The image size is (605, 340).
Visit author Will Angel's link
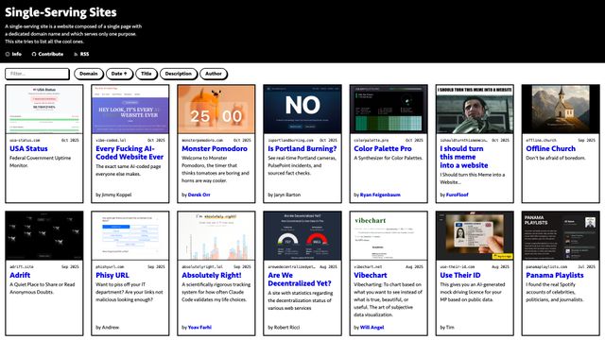pos(372,328)
